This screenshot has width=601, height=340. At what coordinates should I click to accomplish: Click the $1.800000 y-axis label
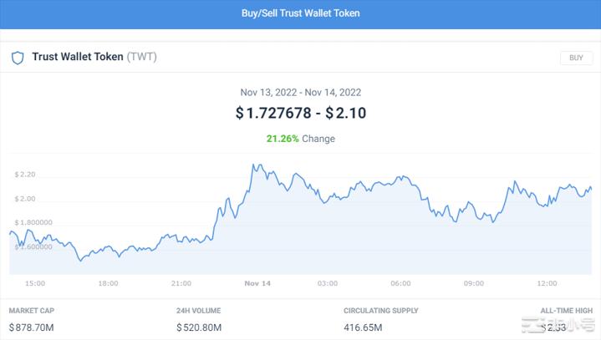point(33,223)
